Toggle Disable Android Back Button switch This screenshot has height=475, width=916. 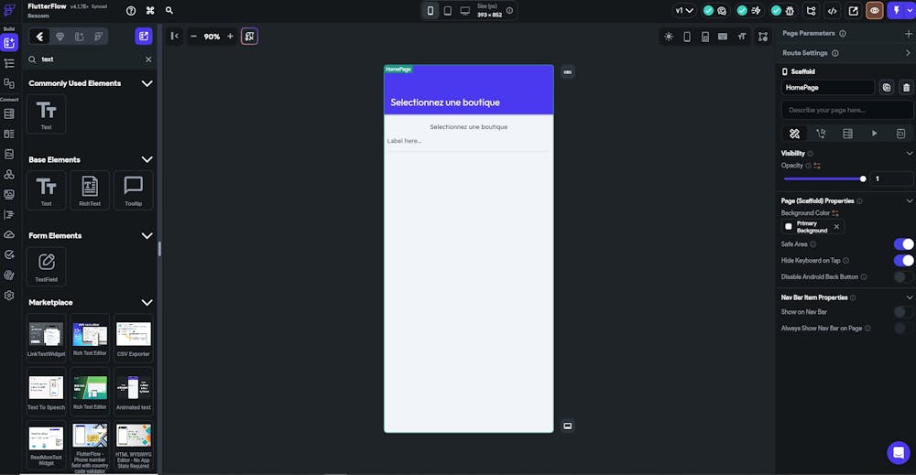tap(904, 276)
